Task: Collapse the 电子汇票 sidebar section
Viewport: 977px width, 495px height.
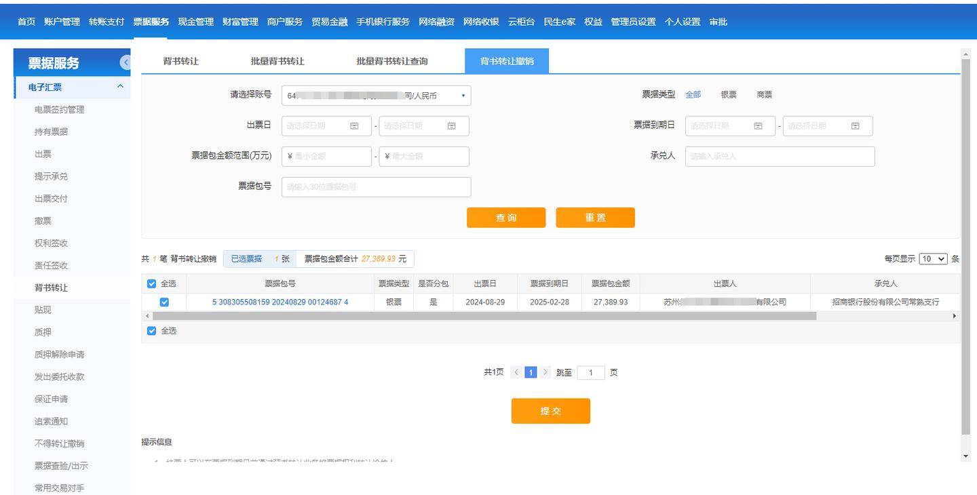Action: coord(120,87)
